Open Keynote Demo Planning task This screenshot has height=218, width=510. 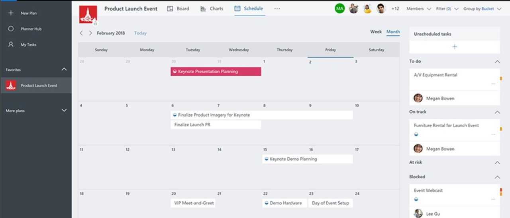click(x=308, y=159)
